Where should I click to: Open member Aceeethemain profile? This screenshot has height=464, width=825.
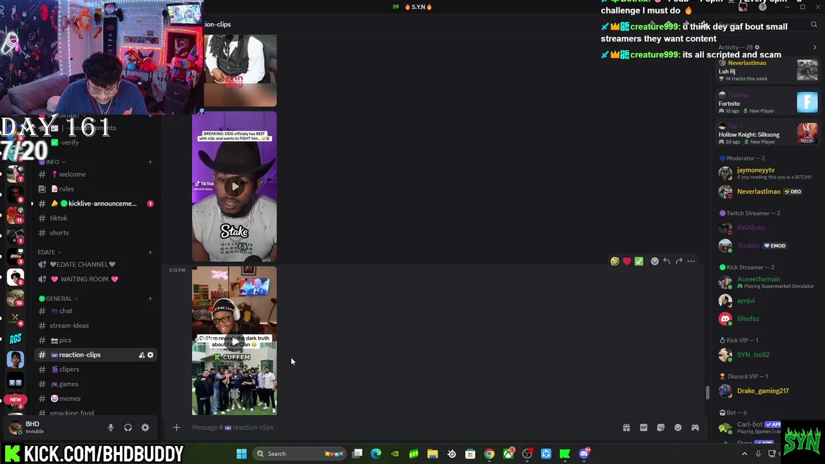(x=767, y=282)
